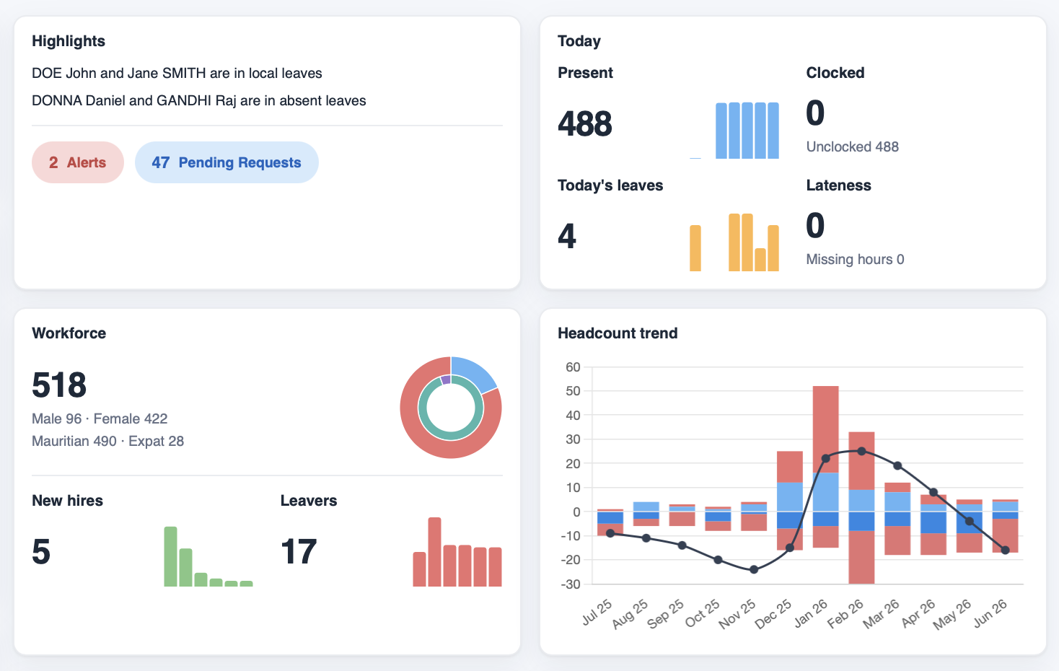This screenshot has height=671, width=1059.
Task: Click the blue Present bar sparkline
Action: [734, 131]
